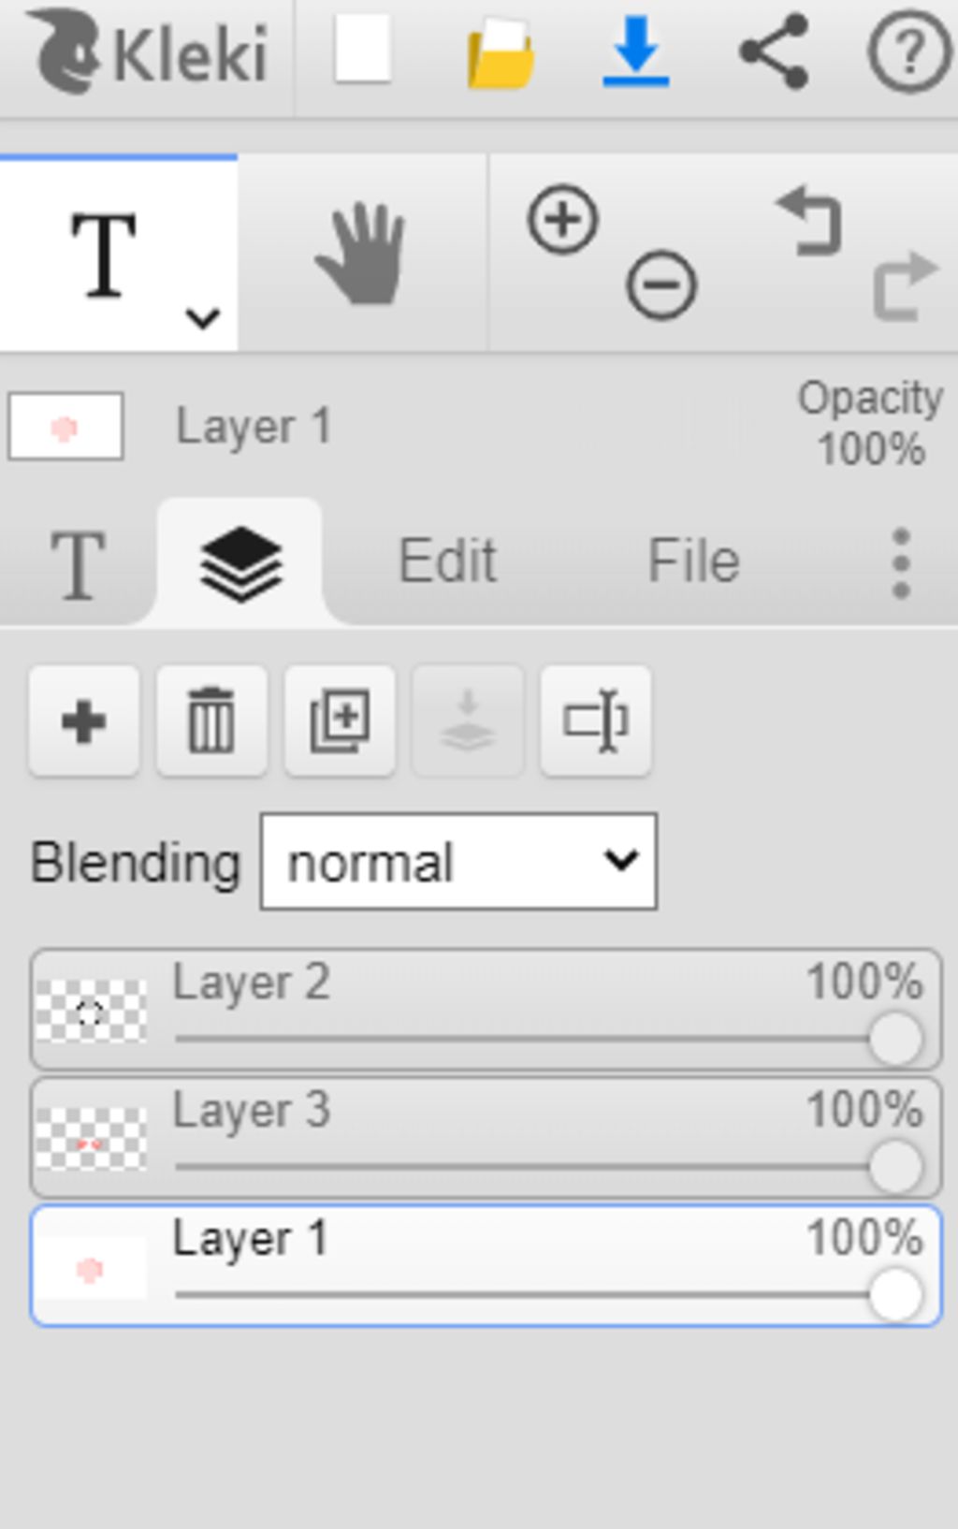Expand the Text tool chevron
Viewport: 958px width, 1529px height.
click(203, 318)
